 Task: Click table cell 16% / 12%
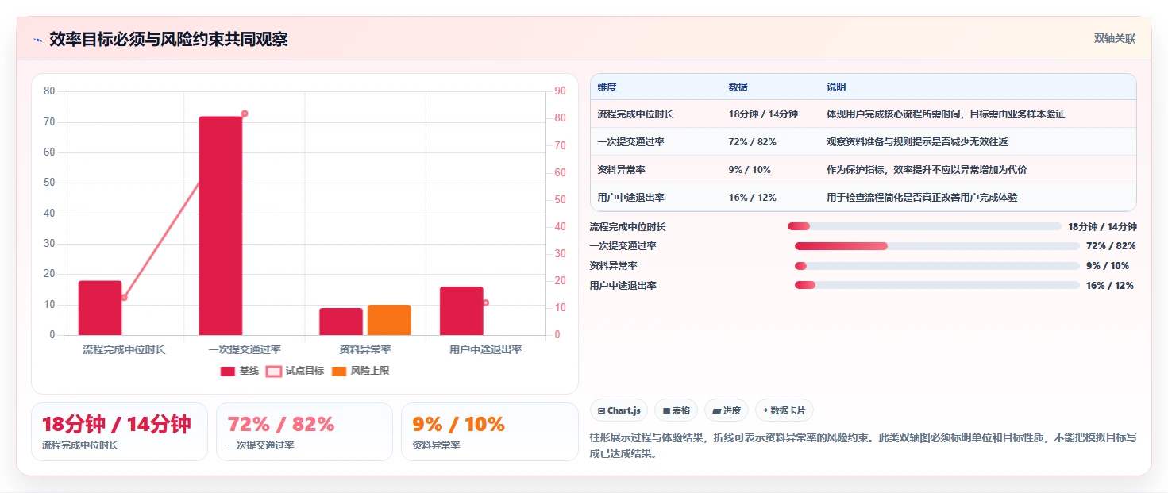752,198
